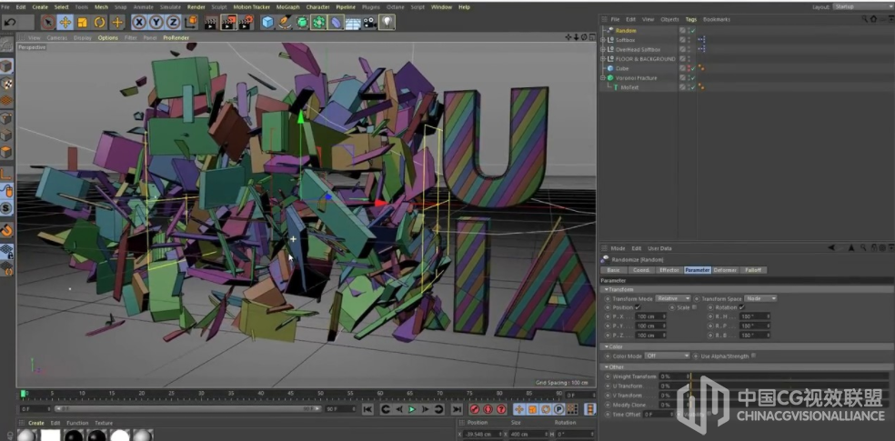Toggle the Z axis lock
Image resolution: width=895 pixels, height=441 pixels.
(173, 22)
